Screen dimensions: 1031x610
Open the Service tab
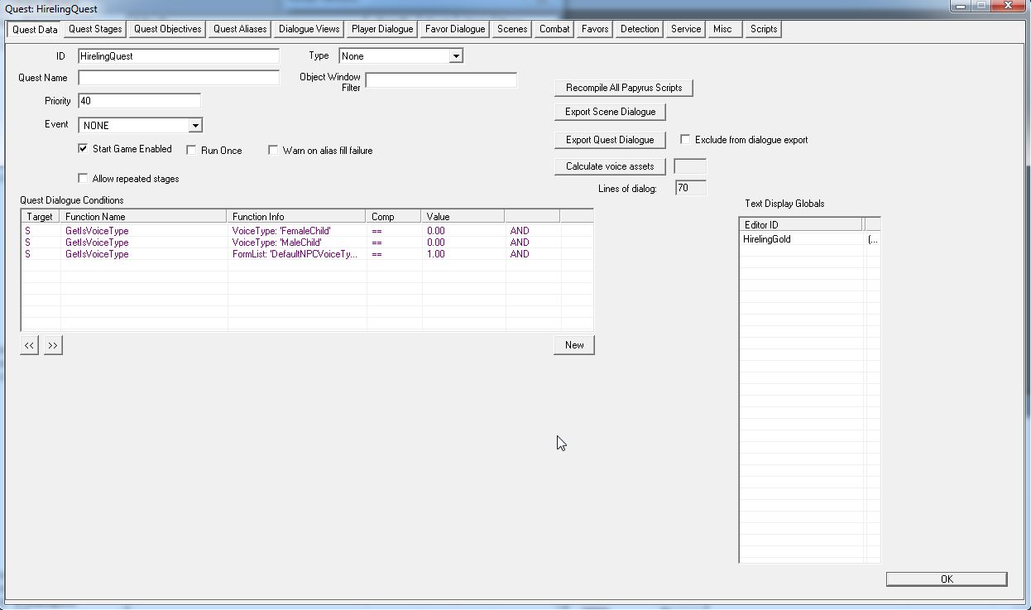tap(686, 29)
